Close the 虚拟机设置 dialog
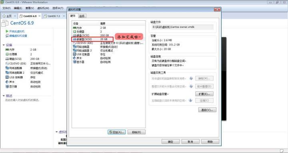Screen dimensions: 288x153 (x=217, y=10)
